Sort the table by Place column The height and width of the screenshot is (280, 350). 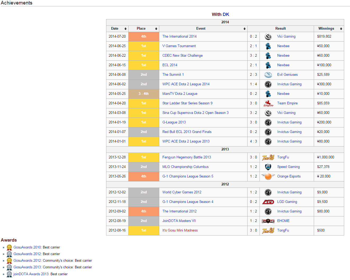tap(156, 29)
